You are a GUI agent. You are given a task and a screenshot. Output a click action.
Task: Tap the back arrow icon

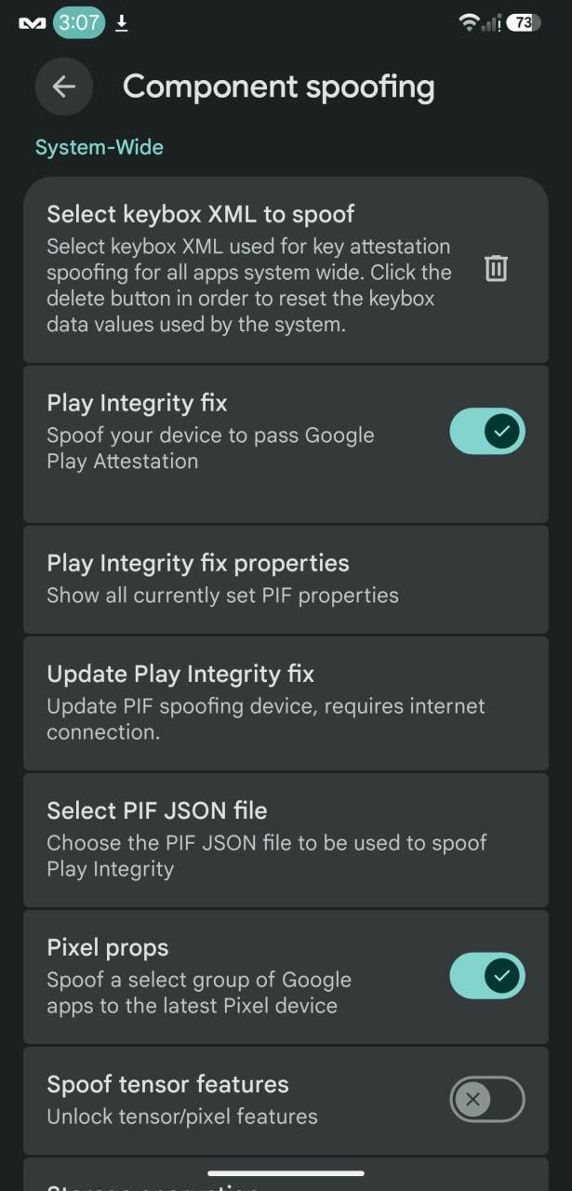coord(63,87)
